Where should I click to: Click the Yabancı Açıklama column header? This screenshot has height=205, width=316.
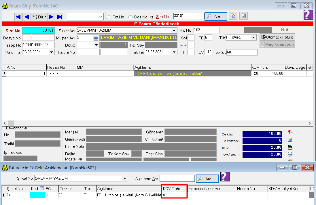212,189
